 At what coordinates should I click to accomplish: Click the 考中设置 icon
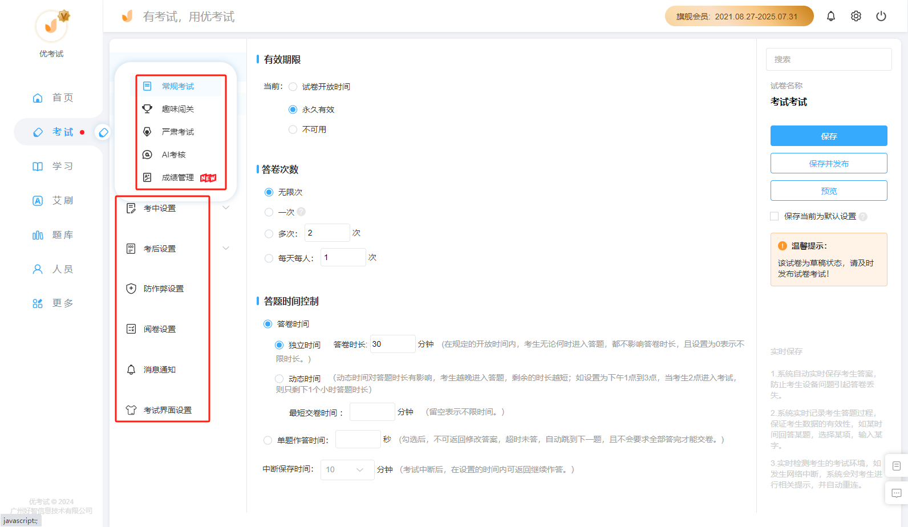coord(131,208)
